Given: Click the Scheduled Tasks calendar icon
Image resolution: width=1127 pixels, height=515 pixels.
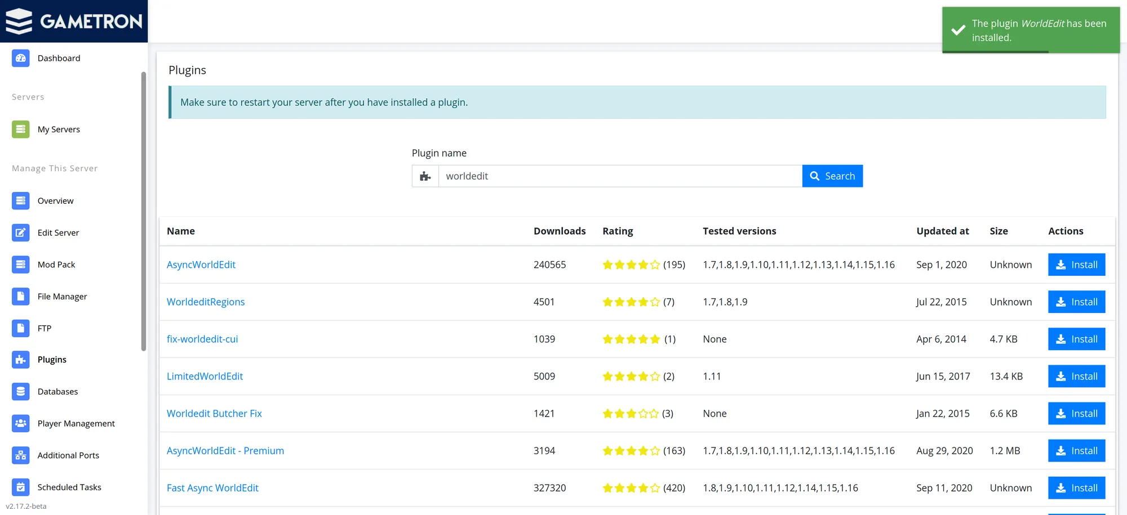Looking at the screenshot, I should pyautogui.click(x=21, y=487).
